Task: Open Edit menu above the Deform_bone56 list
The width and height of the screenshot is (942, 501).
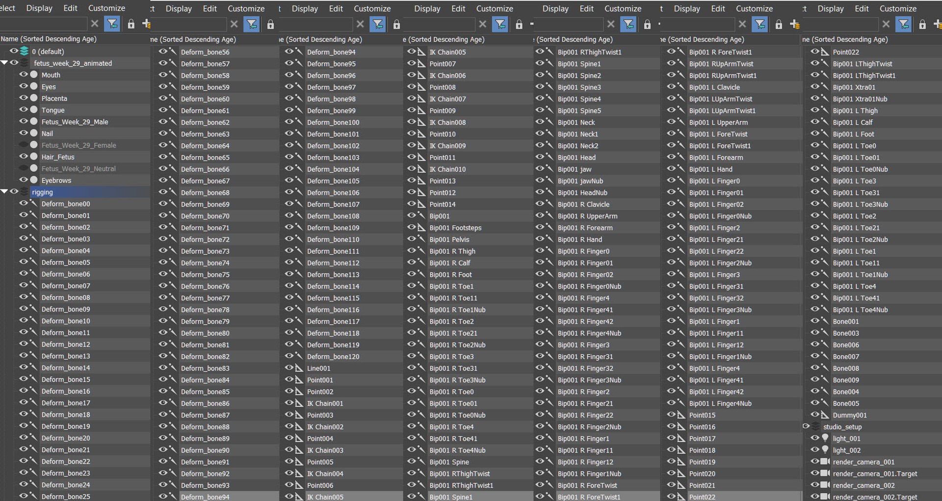Action: [209, 8]
